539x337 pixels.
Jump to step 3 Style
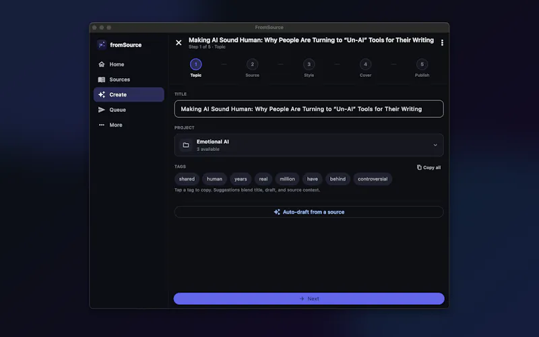click(x=309, y=68)
